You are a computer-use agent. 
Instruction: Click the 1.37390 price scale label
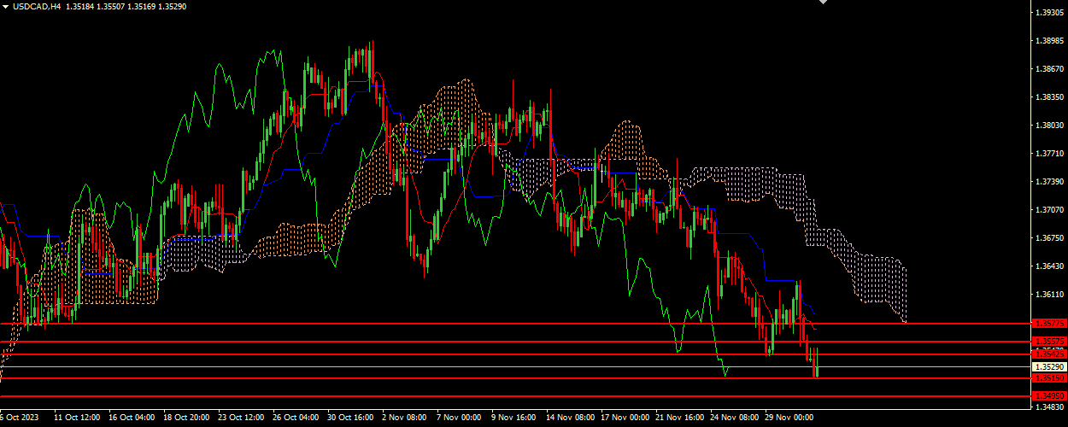(x=1048, y=182)
